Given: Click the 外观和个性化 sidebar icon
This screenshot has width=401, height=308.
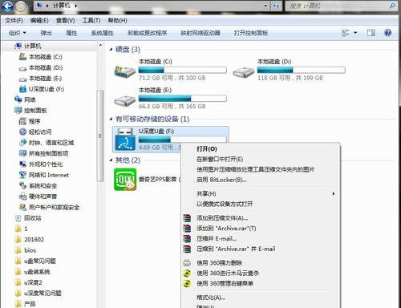Looking at the screenshot, I should (22, 164).
